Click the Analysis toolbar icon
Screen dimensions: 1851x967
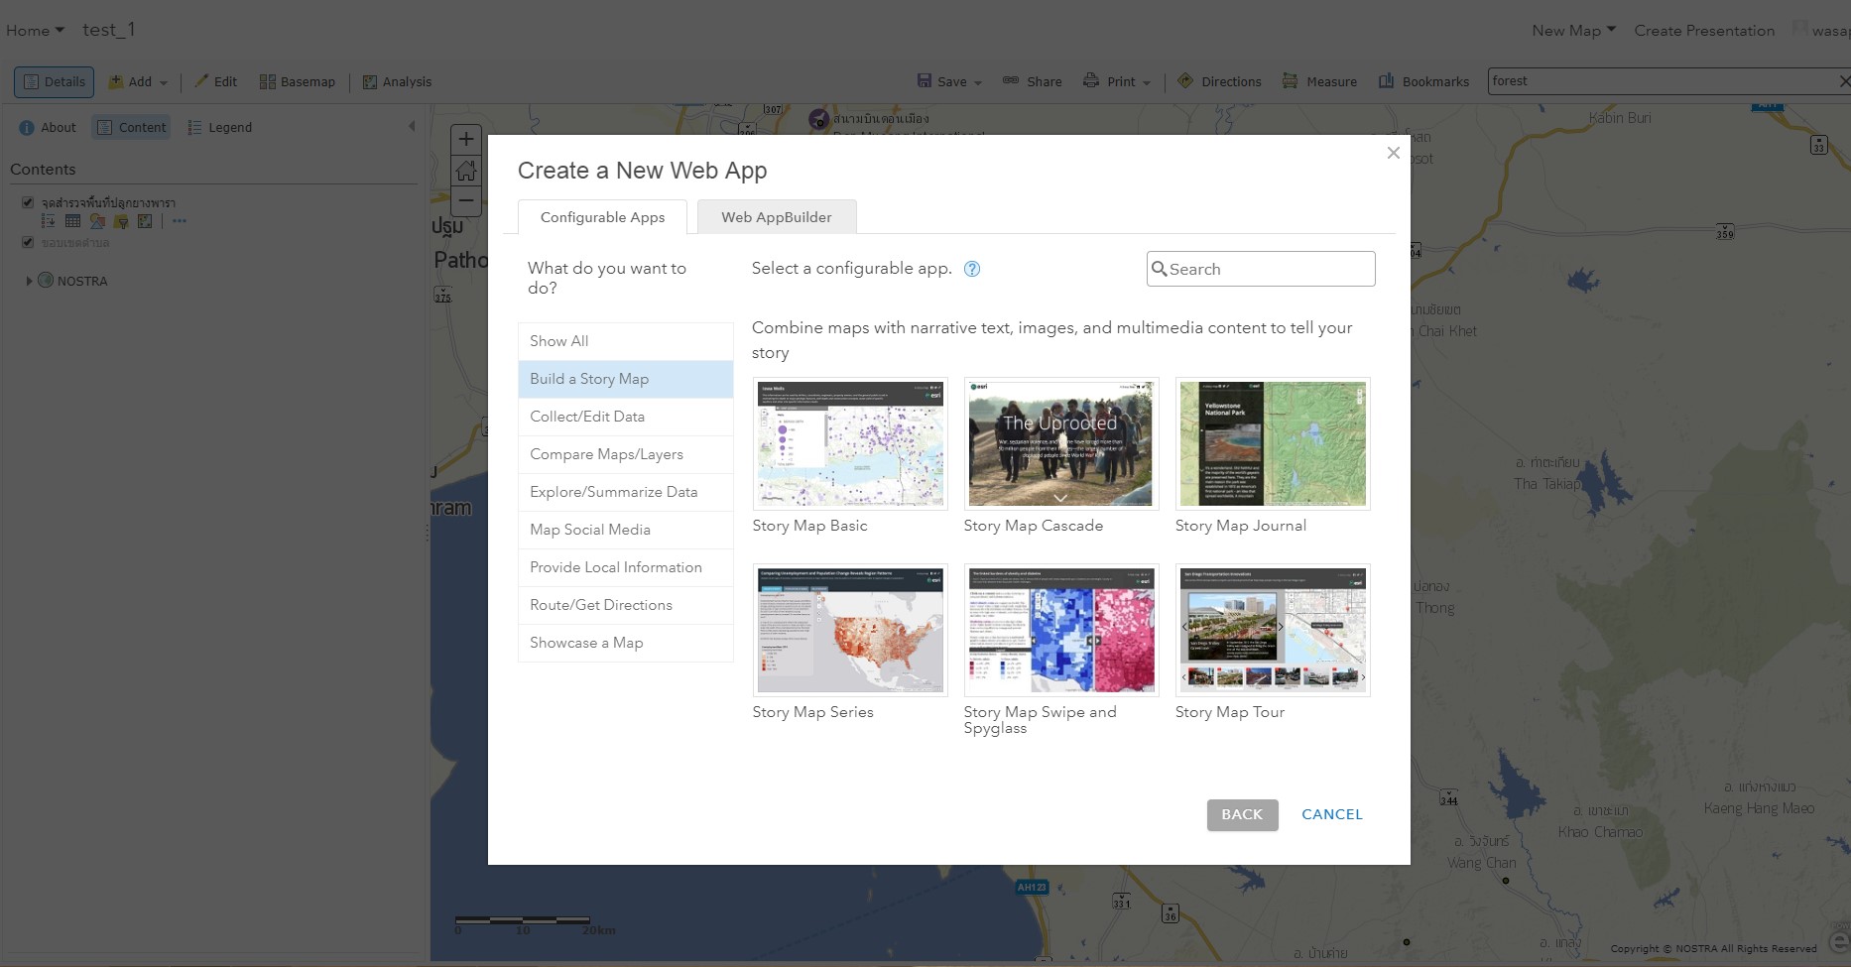[x=370, y=82]
